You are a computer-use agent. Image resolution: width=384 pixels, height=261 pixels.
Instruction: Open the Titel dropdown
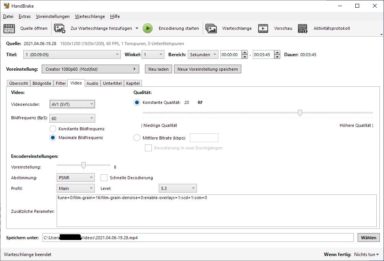point(72,55)
